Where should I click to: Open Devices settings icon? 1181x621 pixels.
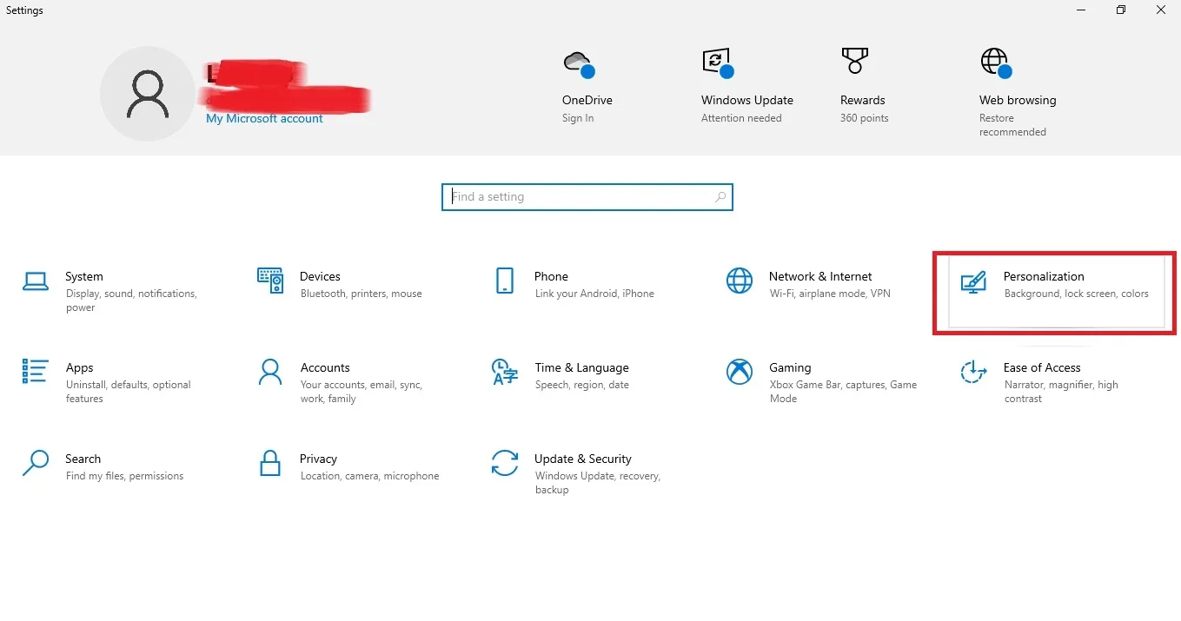[270, 281]
